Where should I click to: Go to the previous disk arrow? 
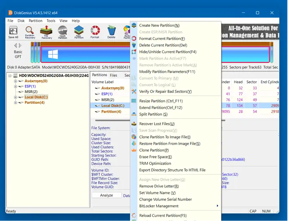(x=15, y=45)
